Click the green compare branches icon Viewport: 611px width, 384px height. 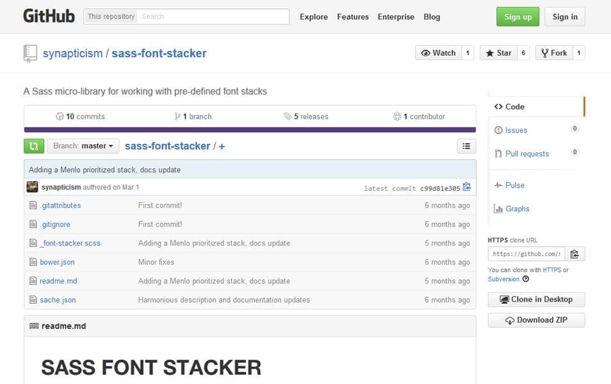click(34, 146)
